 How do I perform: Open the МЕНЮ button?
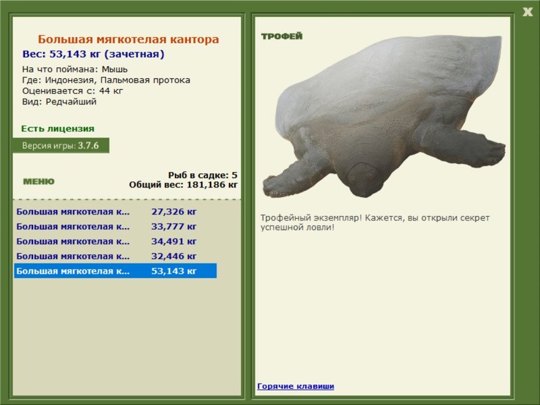[38, 182]
